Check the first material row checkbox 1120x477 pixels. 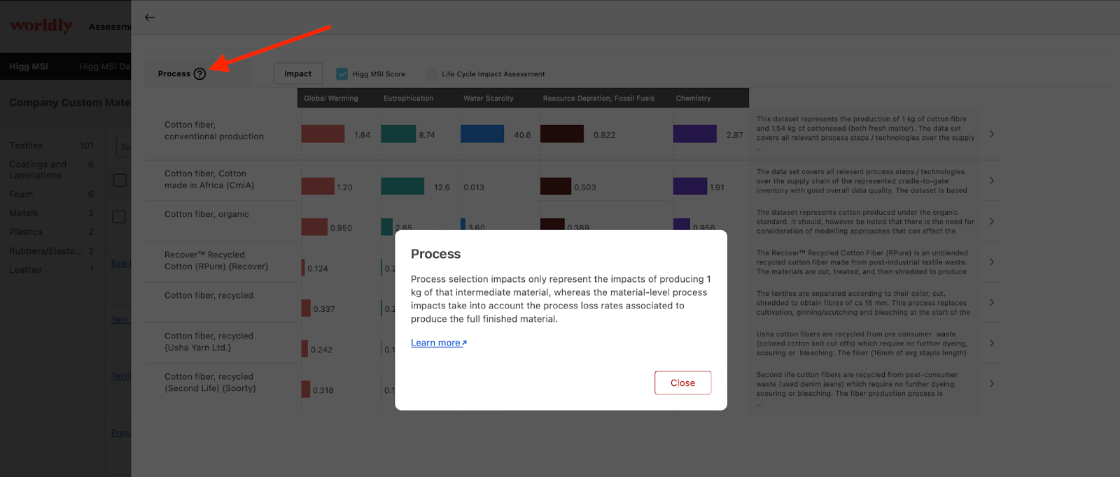tap(120, 180)
